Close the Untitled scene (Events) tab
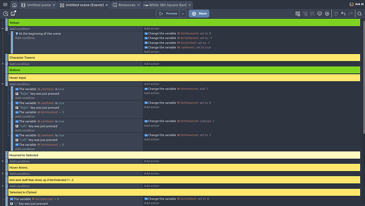Viewport: 365px width, 206px height. coord(107,5)
